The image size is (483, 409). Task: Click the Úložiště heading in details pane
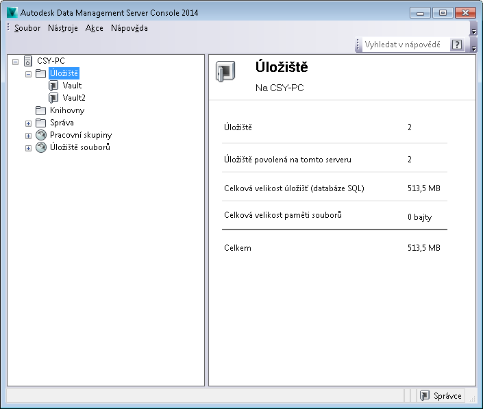(x=282, y=67)
